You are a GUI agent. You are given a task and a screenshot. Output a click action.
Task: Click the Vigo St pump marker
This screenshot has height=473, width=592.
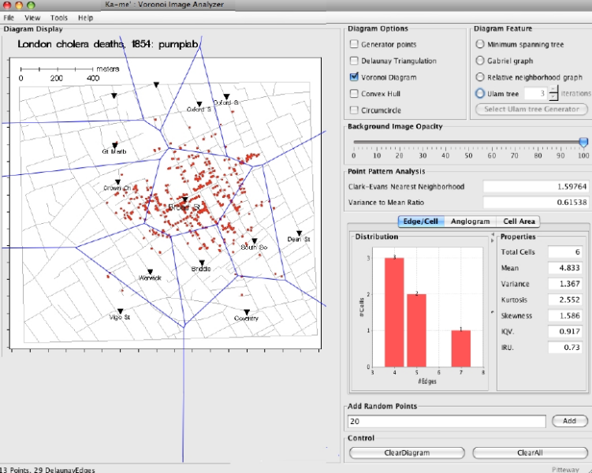[120, 311]
